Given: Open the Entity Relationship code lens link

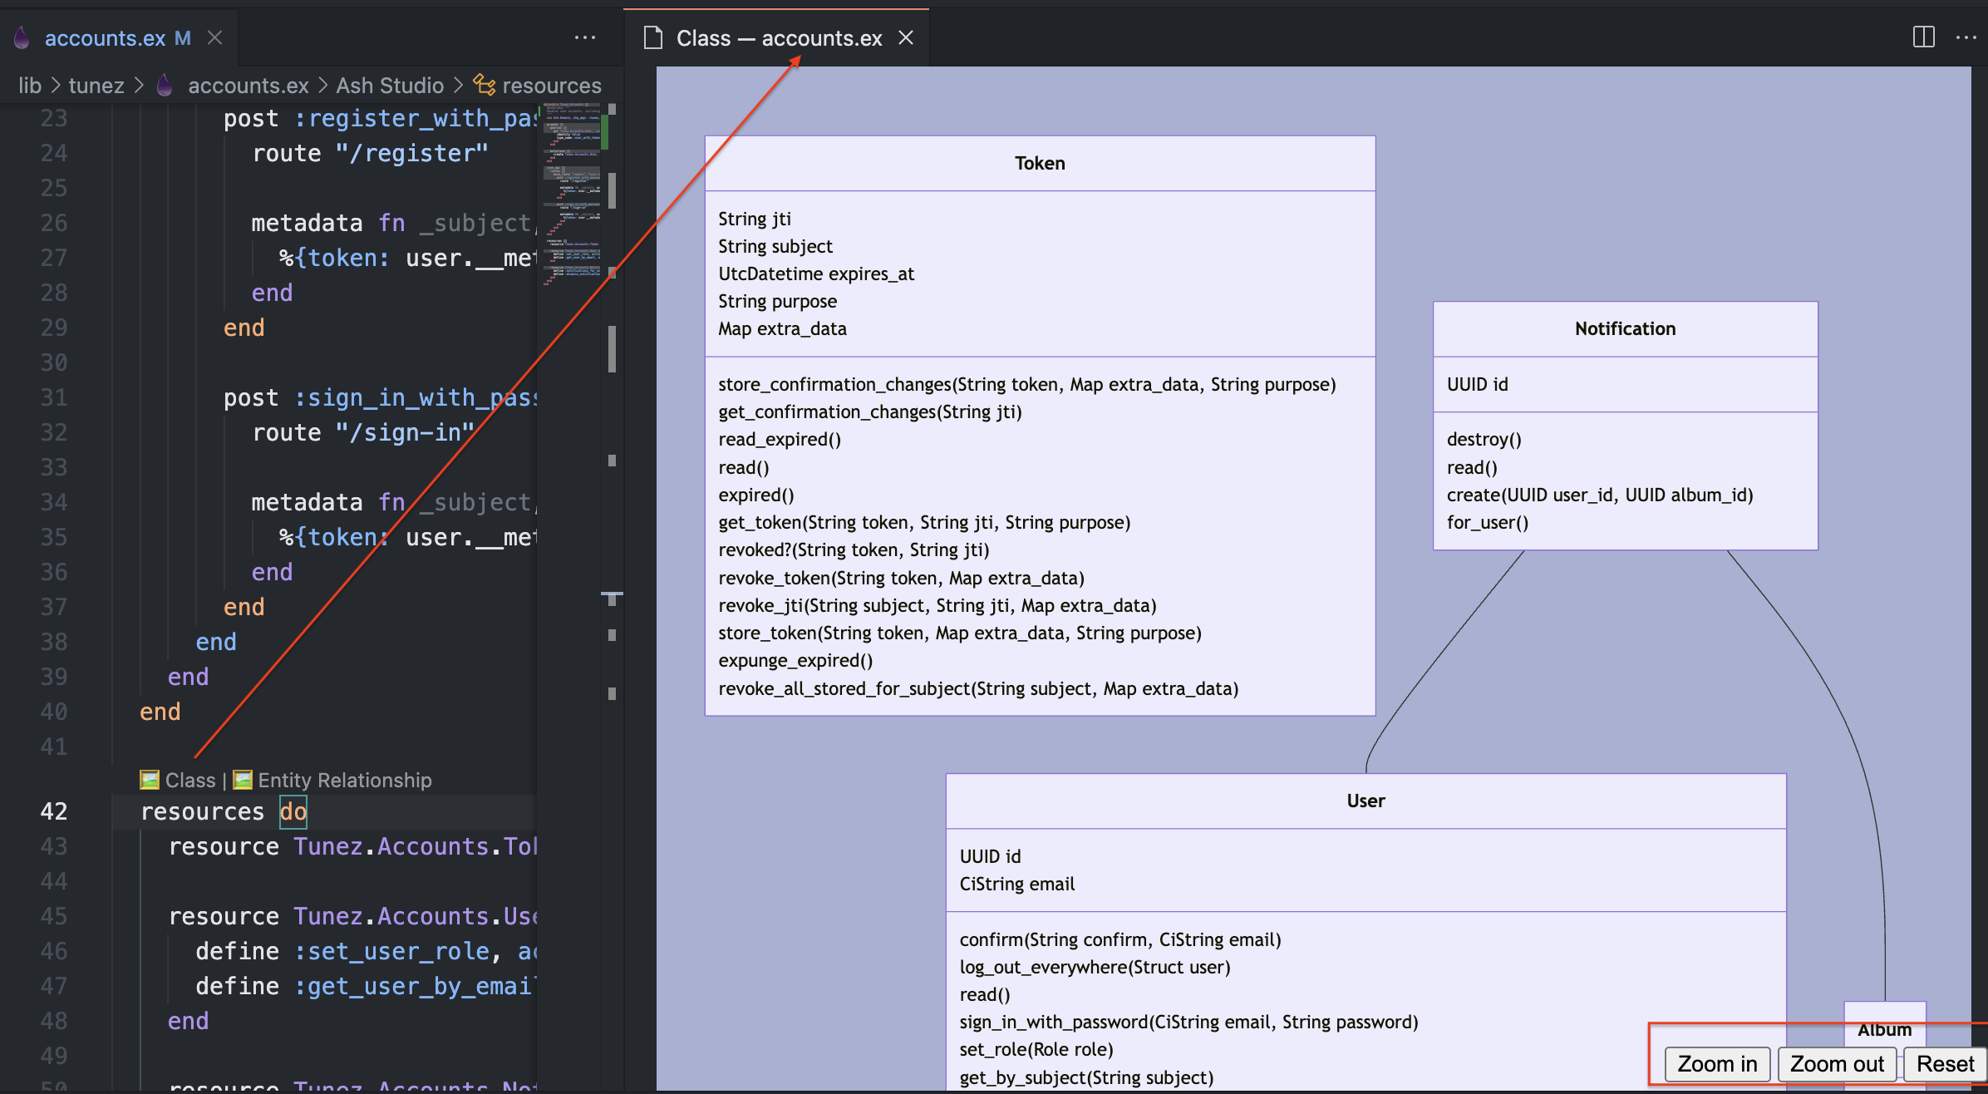Looking at the screenshot, I should (344, 780).
